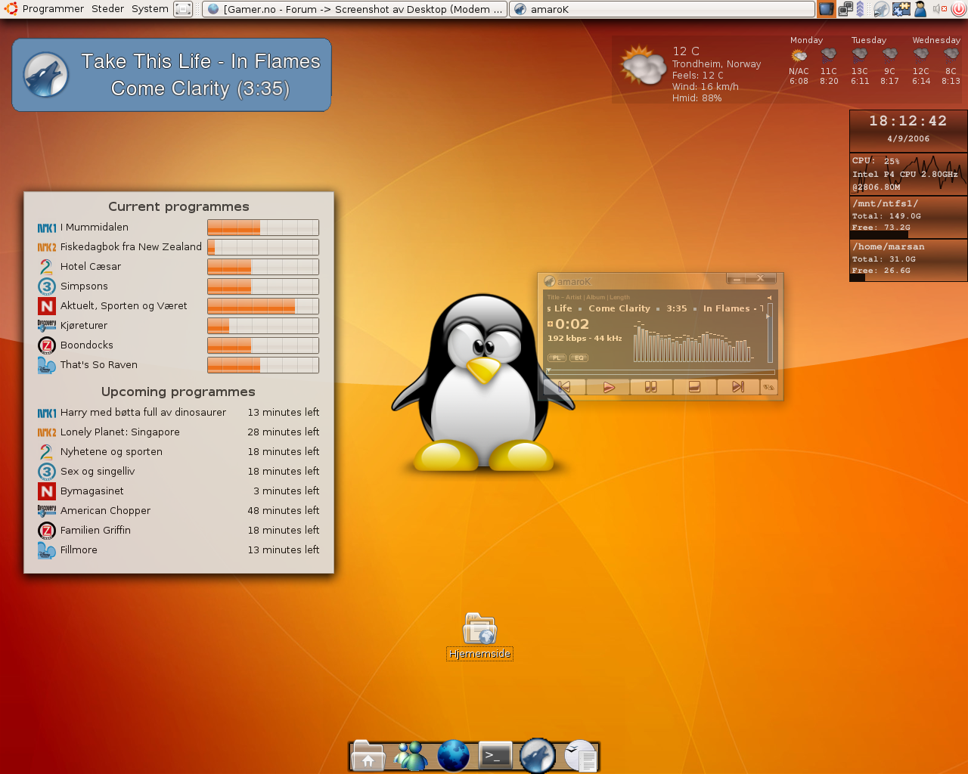Adjust the amaroK vertical volume slider
Image resolution: width=968 pixels, height=774 pixels.
coord(770,334)
